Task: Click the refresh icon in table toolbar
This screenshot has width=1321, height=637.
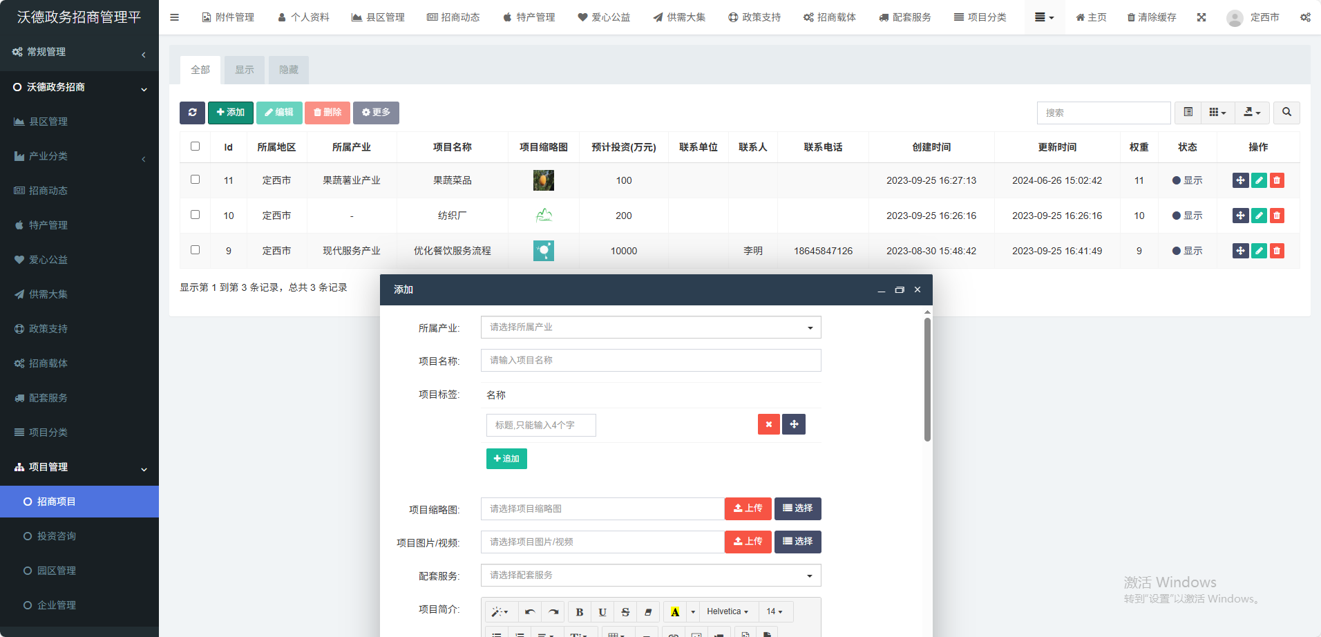Action: tap(192, 113)
